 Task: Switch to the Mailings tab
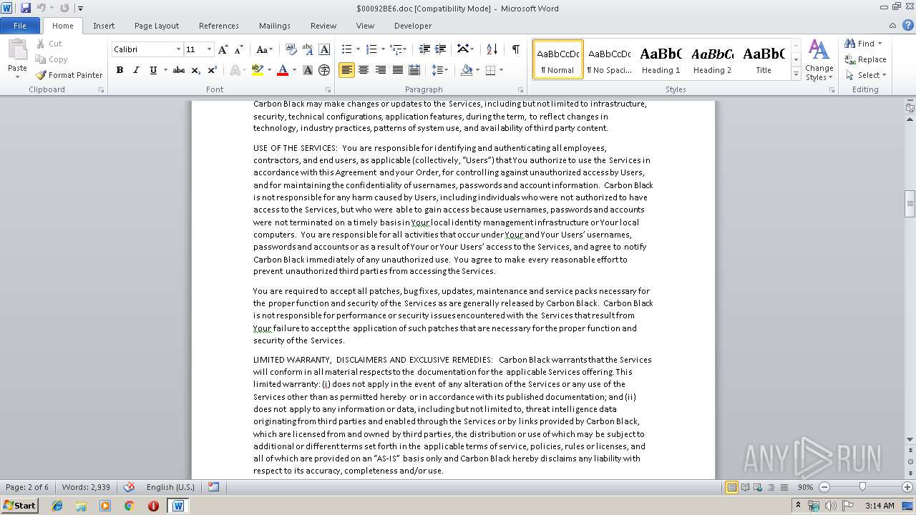(x=275, y=26)
